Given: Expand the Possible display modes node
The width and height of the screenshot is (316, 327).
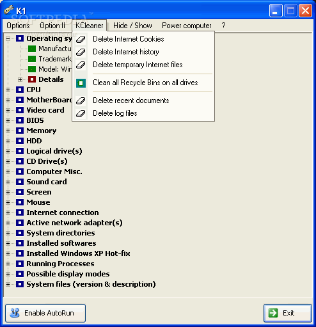Looking at the screenshot, I should click(8, 274).
